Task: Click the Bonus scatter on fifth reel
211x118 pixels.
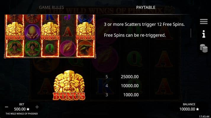Action: coord(85,31)
